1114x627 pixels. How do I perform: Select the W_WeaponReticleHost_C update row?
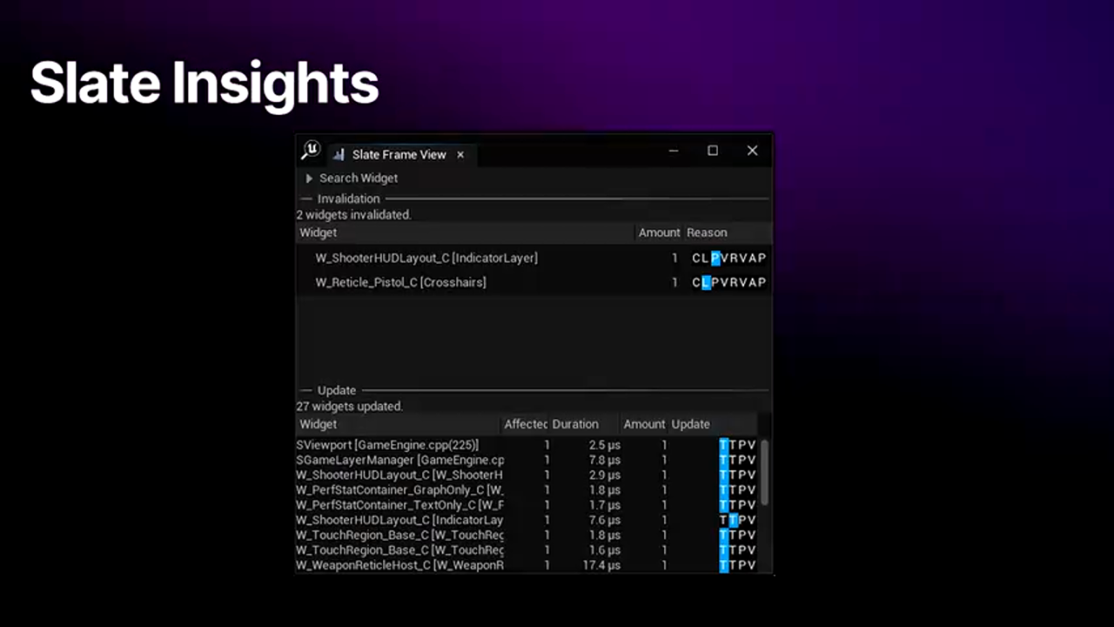point(399,565)
